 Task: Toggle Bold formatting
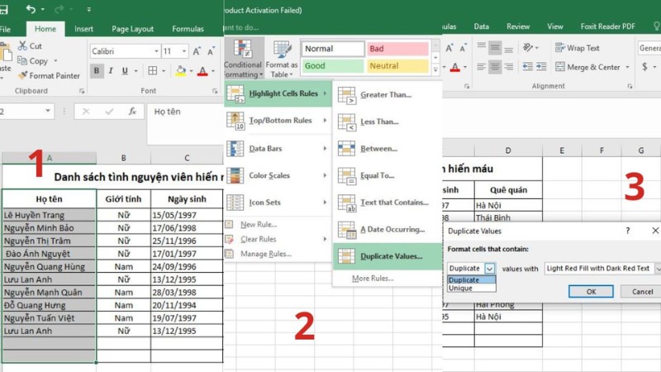coord(97,71)
